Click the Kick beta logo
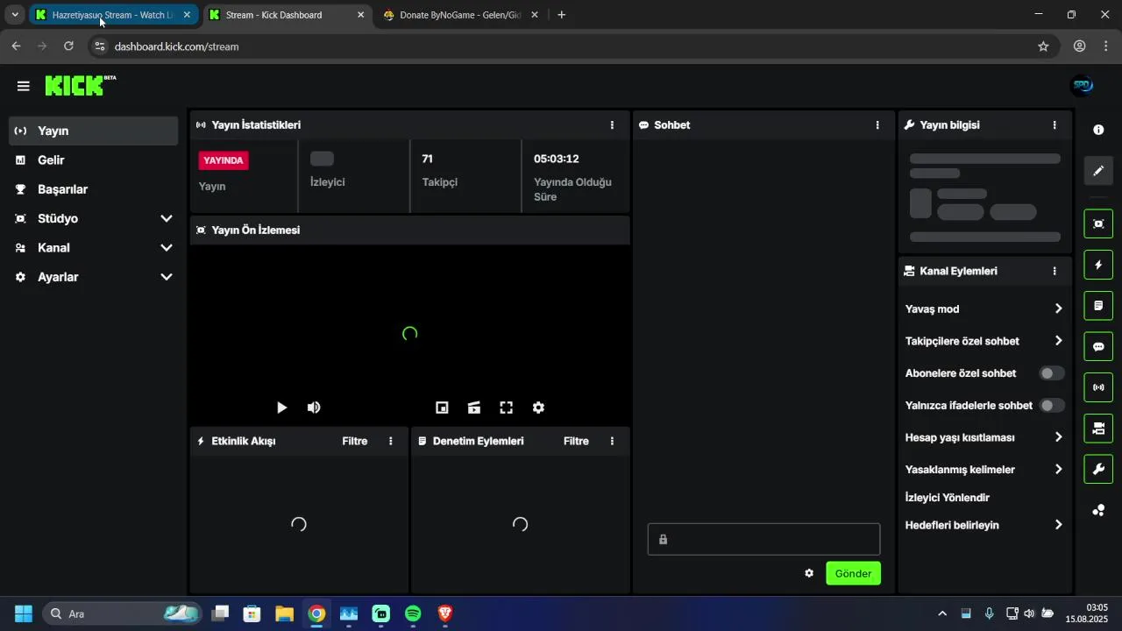 coord(80,85)
